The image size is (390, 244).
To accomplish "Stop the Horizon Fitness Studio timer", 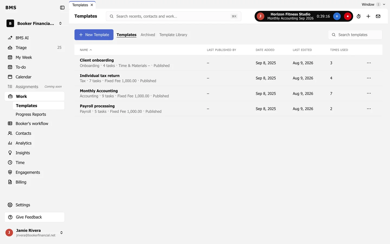I will pos(348,16).
